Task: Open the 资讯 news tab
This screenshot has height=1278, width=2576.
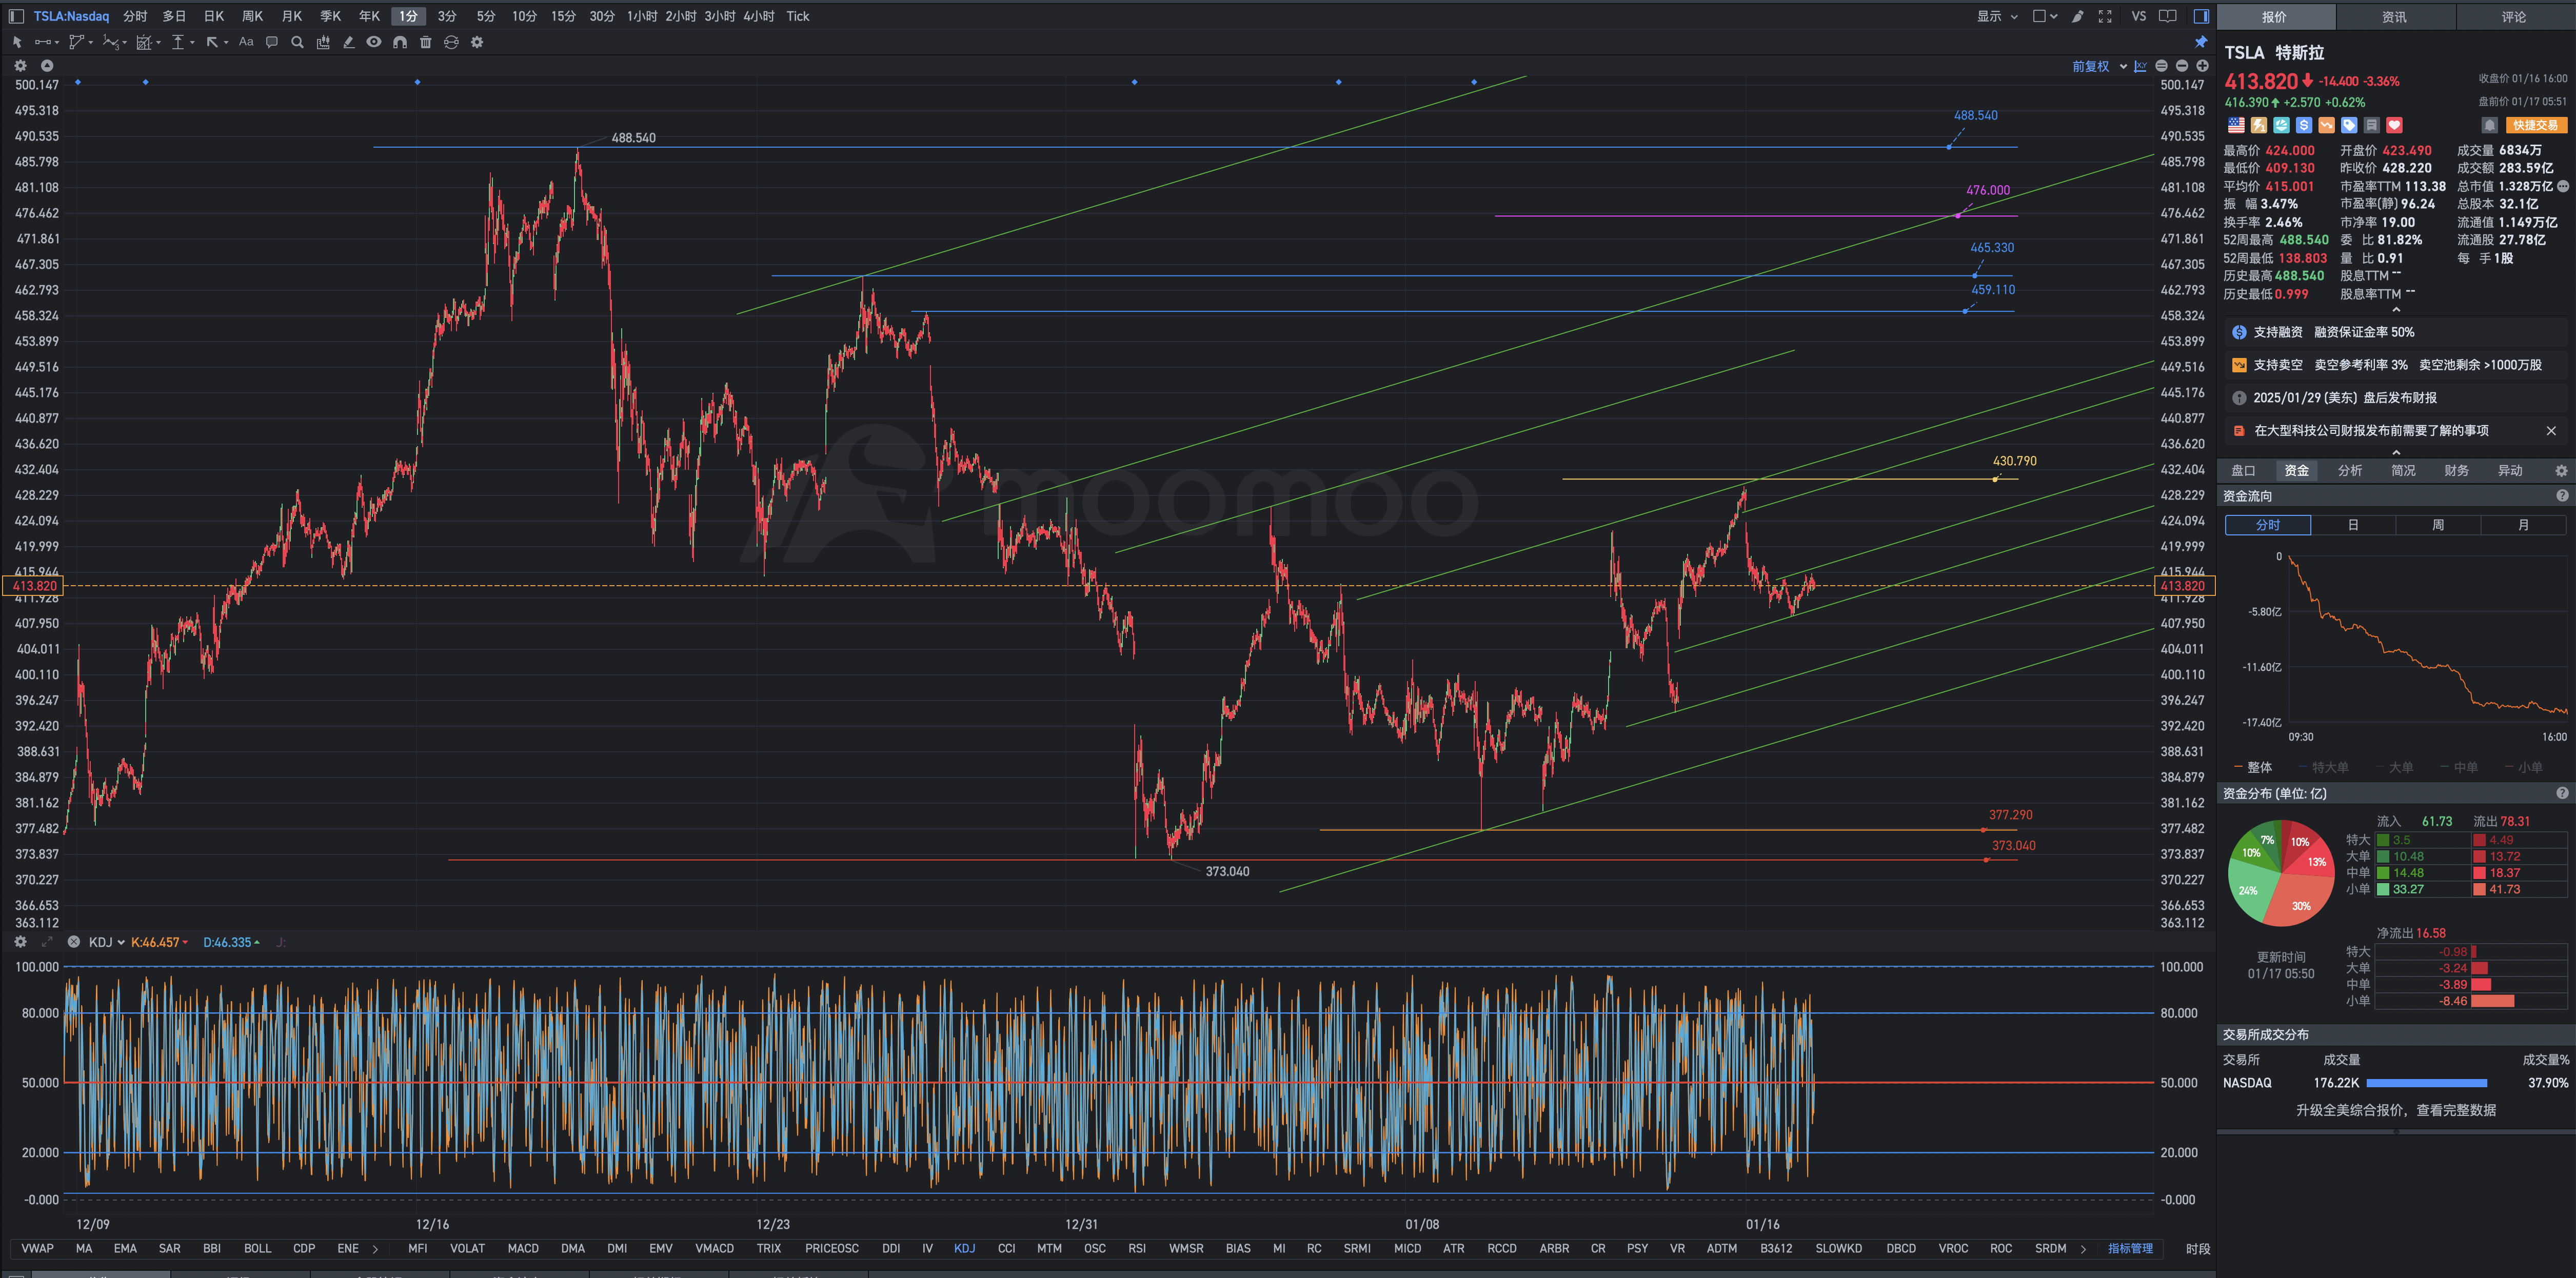Action: [x=2394, y=17]
